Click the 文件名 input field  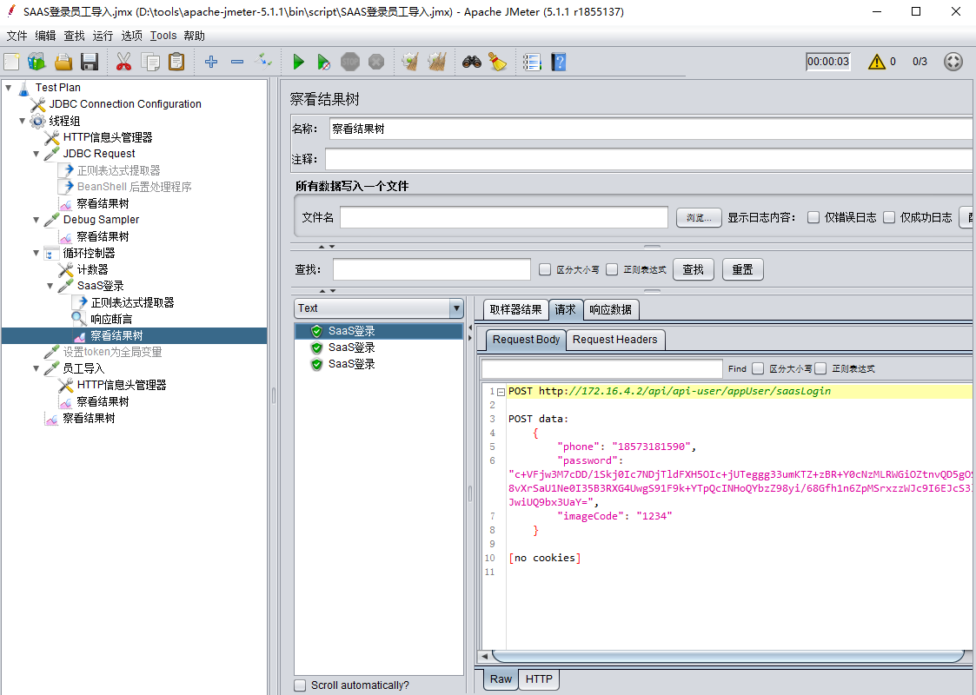503,217
